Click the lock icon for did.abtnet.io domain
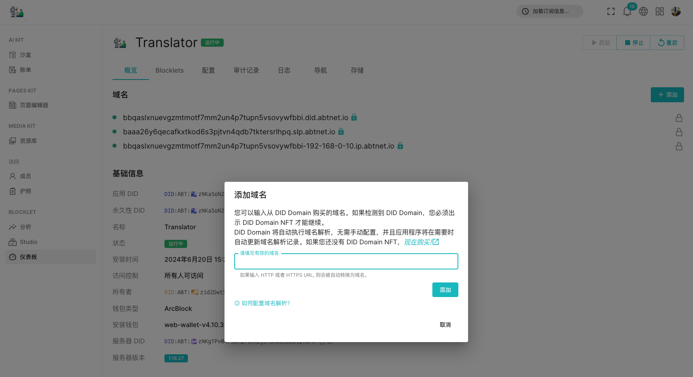The height and width of the screenshot is (377, 693). click(x=679, y=118)
